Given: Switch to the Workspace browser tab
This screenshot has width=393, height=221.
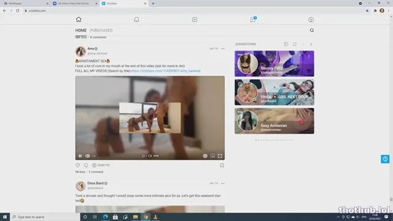Looking at the screenshot, I should tap(25, 4).
